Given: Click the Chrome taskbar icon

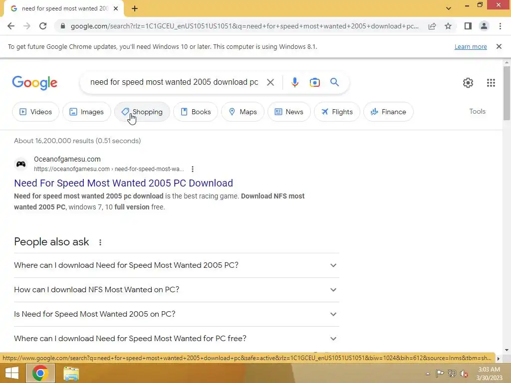Looking at the screenshot, I should coord(40,373).
